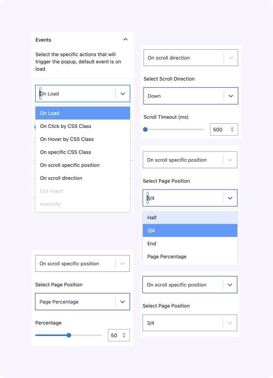Choose End page position option
Viewport: 273px width, 378px height.
152,244
